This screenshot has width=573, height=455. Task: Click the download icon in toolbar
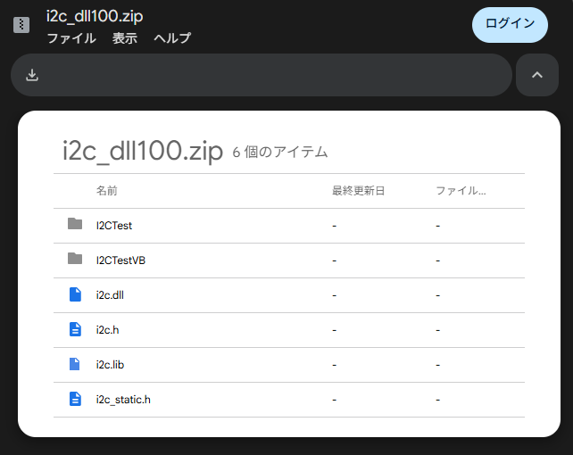coord(32,75)
